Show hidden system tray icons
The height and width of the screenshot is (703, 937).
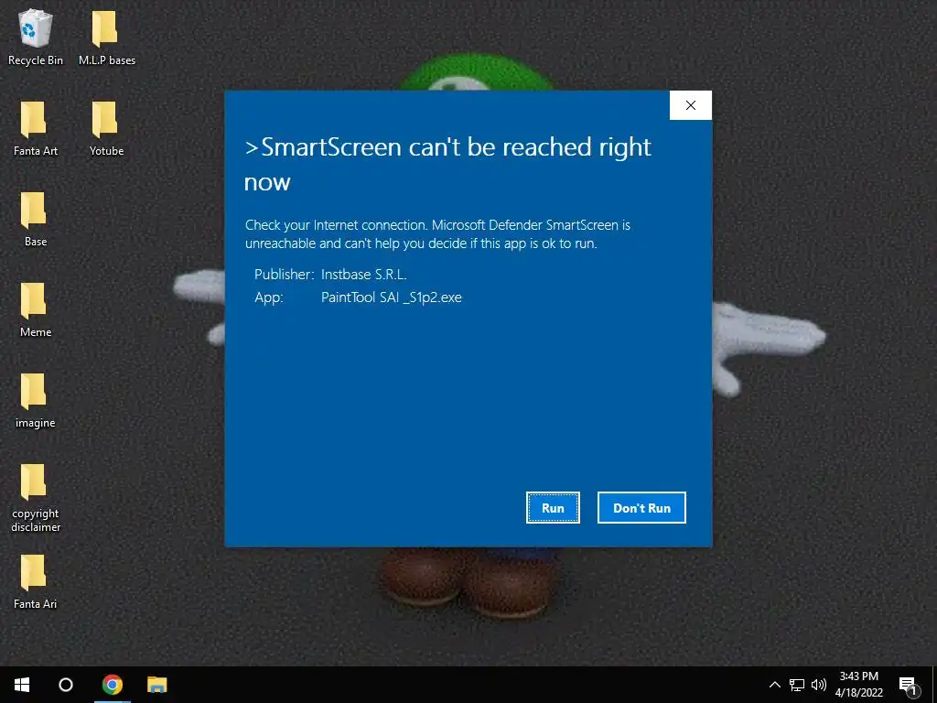tap(774, 685)
